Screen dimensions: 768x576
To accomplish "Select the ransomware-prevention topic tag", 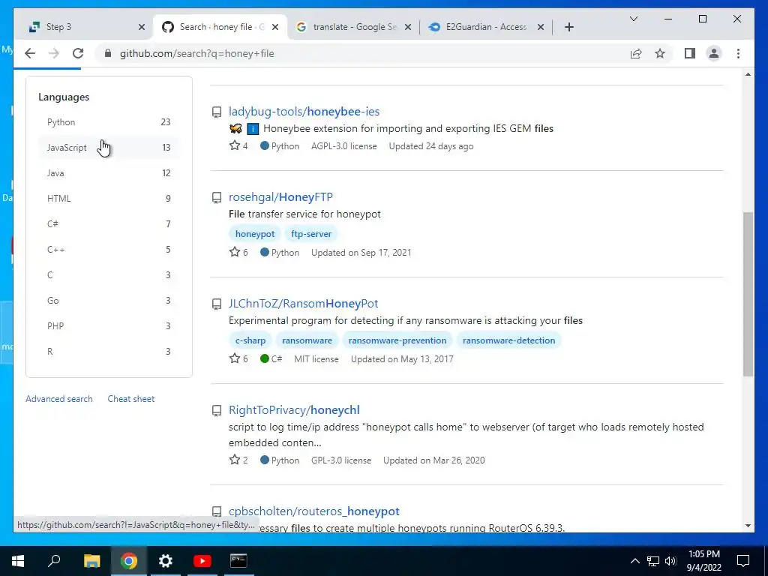I will click(397, 340).
